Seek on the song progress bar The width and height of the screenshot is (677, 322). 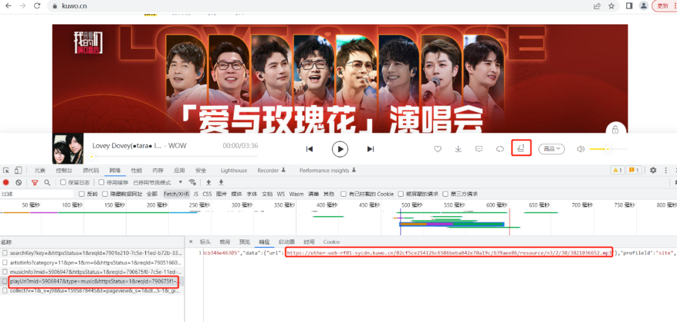coord(175,156)
